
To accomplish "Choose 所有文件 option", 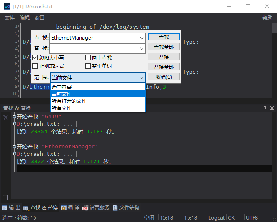I will pos(98,108).
